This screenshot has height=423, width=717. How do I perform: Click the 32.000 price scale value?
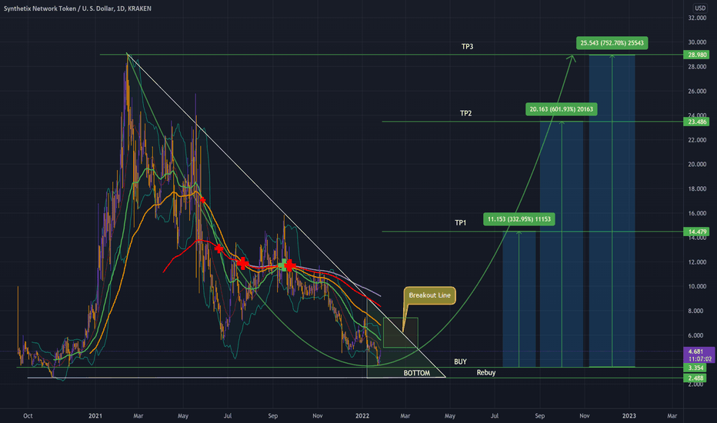[697, 18]
